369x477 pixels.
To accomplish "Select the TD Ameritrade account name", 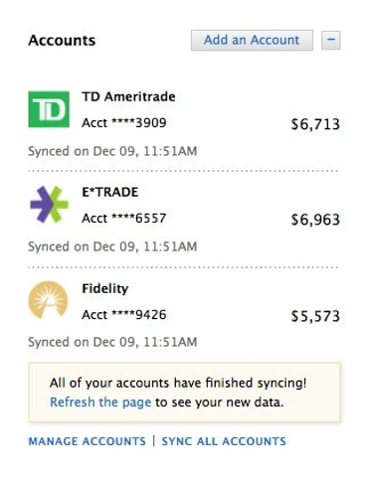I will [128, 96].
